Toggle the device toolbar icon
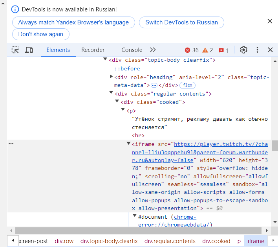278x247 pixels. (29, 50)
